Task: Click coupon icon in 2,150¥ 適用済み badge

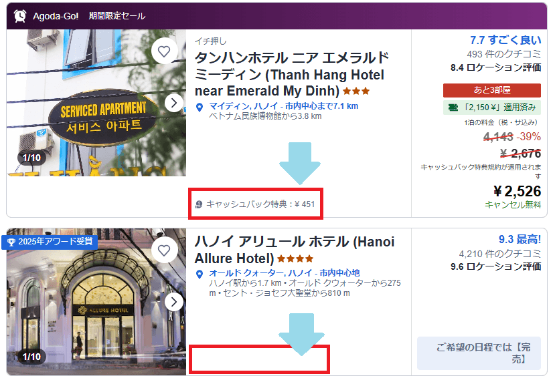Action: click(453, 108)
